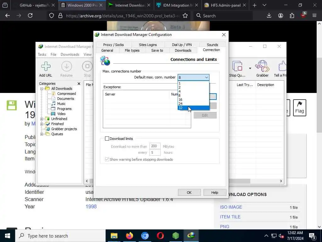Image resolution: width=322 pixels, height=242 pixels.
Task: Bookmark page with star icon
Action: tap(185, 16)
